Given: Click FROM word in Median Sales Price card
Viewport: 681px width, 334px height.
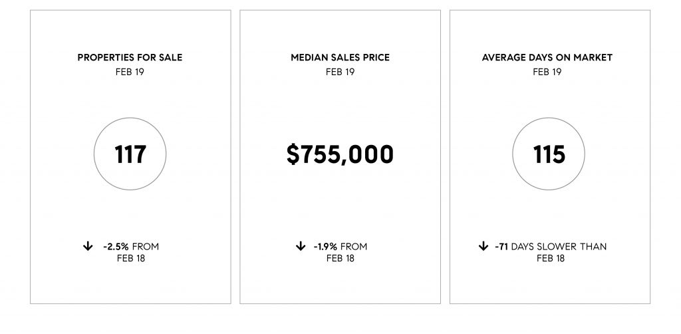Looking at the screenshot, I should coord(353,247).
